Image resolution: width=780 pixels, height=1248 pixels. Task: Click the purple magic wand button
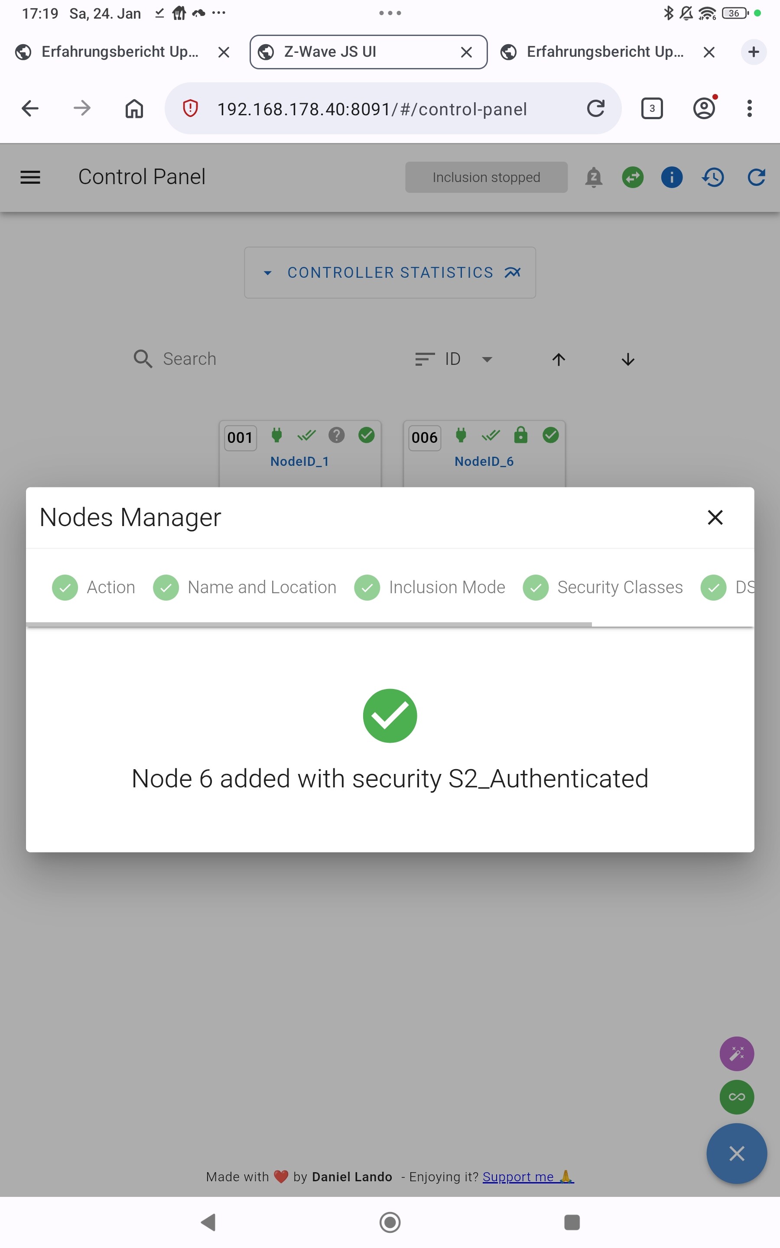(736, 1053)
